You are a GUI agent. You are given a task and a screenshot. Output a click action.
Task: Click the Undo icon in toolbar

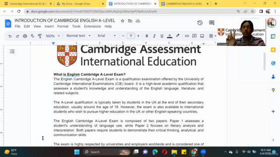10,36
